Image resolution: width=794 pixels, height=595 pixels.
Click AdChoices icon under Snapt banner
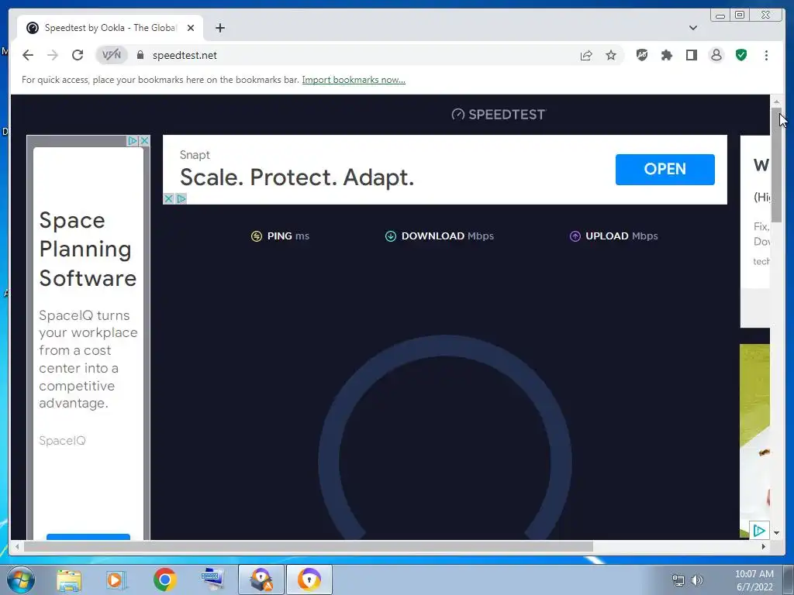[x=181, y=199]
